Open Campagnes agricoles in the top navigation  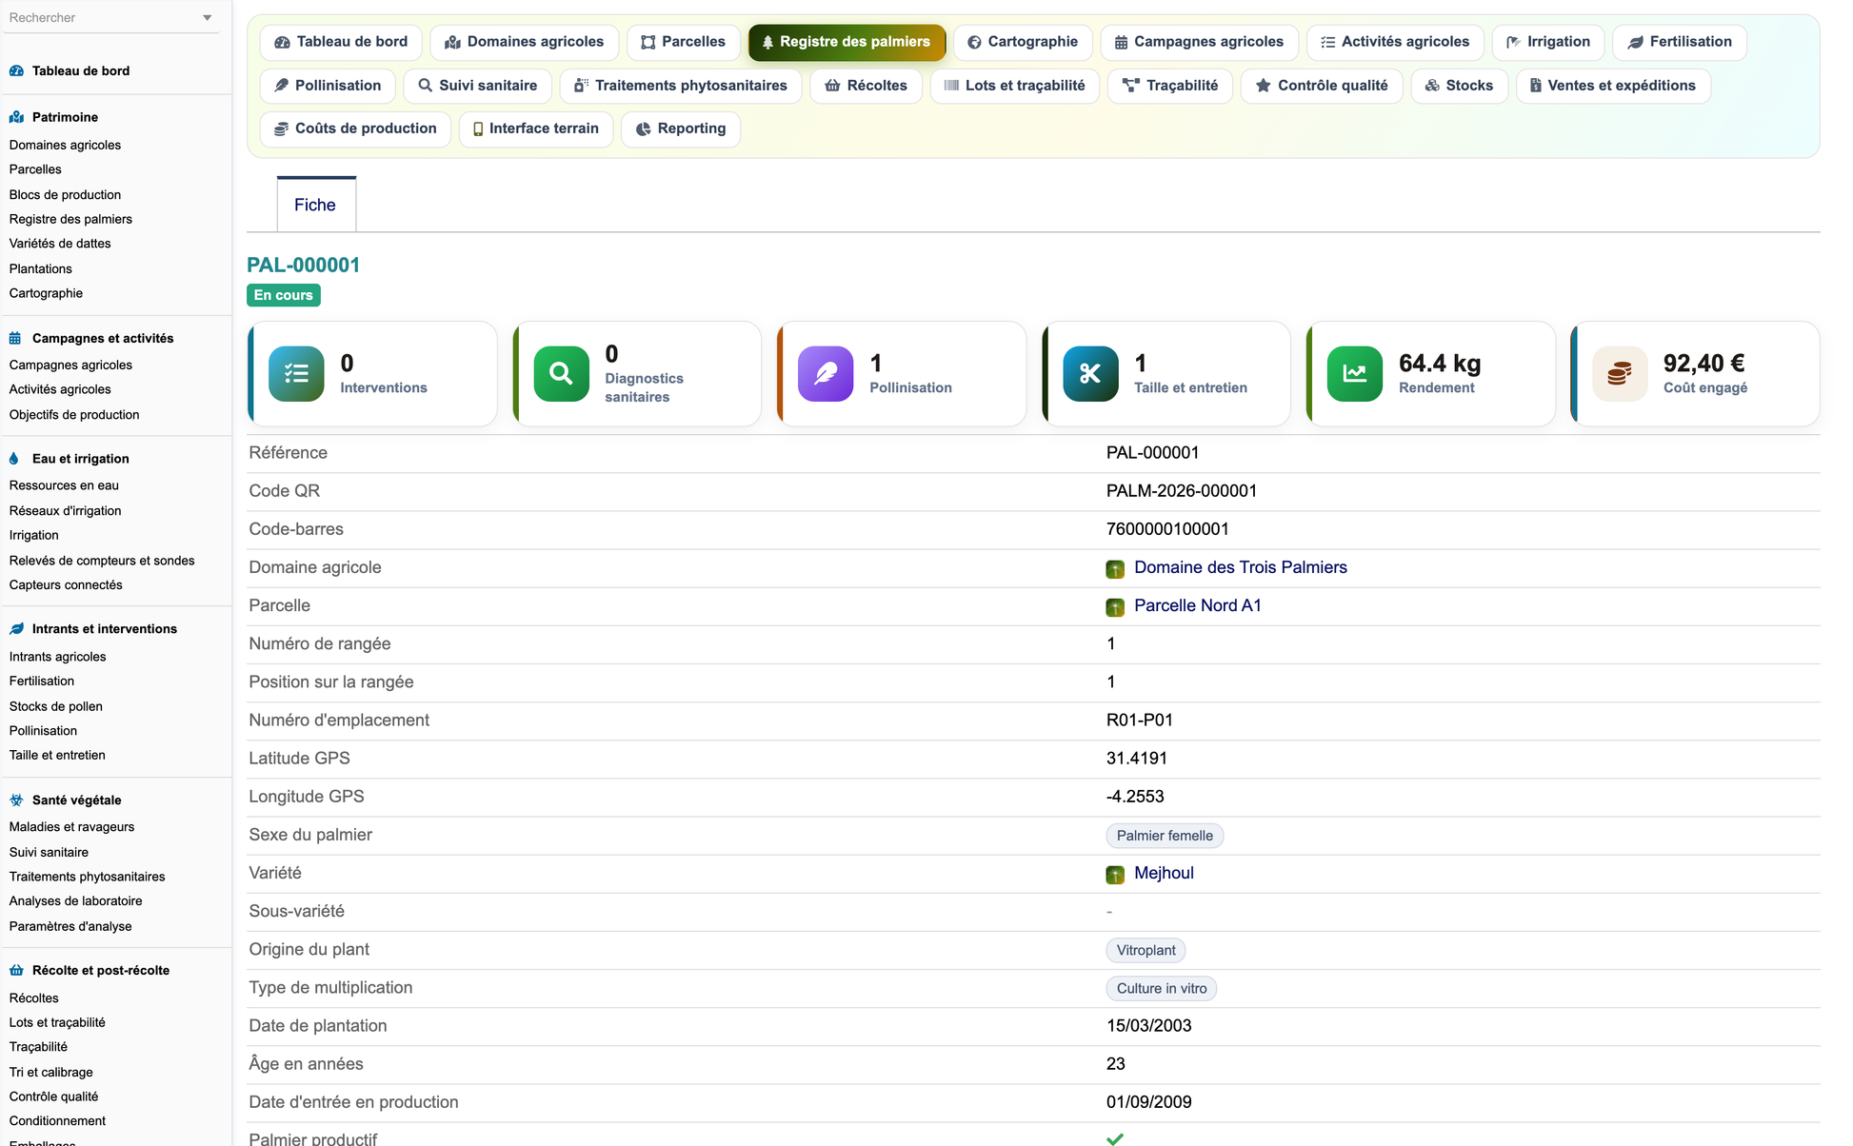1199,42
